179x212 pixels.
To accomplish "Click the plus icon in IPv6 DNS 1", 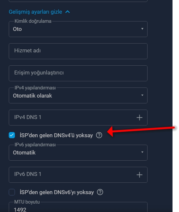I will click(139, 175).
